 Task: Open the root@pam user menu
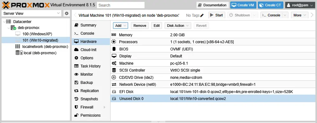pos(300,5)
